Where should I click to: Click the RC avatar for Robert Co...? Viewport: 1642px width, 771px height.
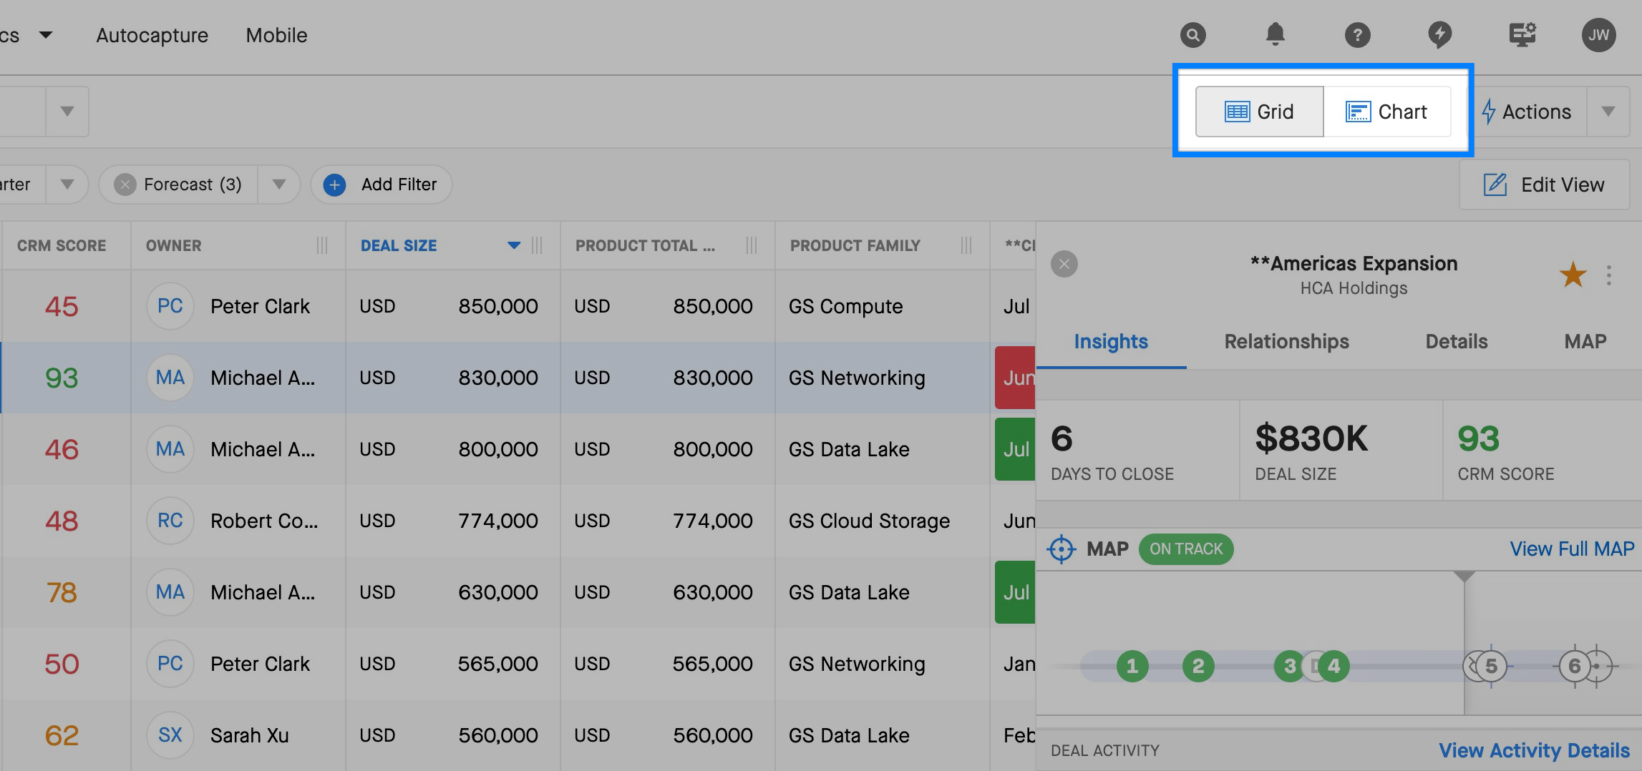[x=170, y=521]
